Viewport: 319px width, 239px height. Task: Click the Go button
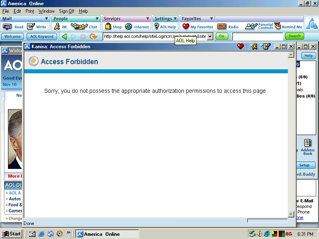click(x=222, y=36)
